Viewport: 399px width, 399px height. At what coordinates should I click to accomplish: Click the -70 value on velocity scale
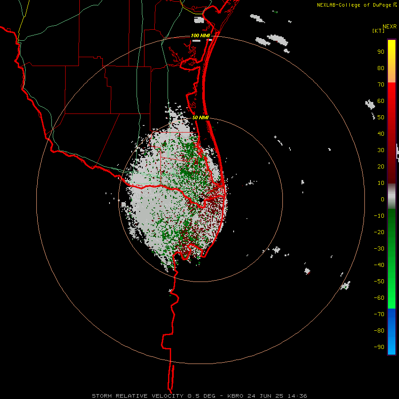click(x=379, y=314)
